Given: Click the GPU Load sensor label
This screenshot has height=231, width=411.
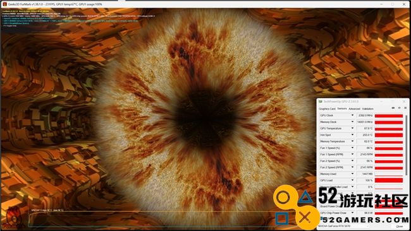Looking at the screenshot, I should click(x=326, y=181).
